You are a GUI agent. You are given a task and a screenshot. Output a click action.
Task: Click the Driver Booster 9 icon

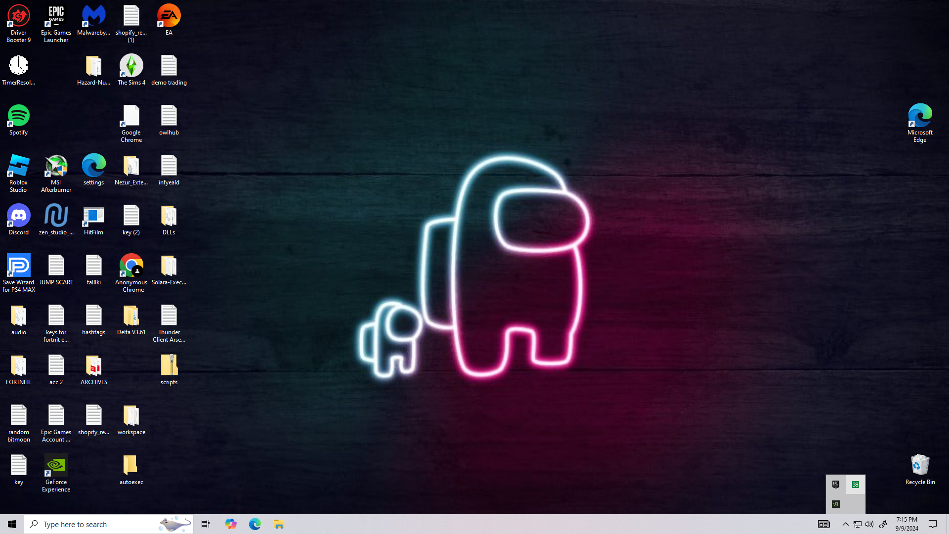tap(18, 22)
